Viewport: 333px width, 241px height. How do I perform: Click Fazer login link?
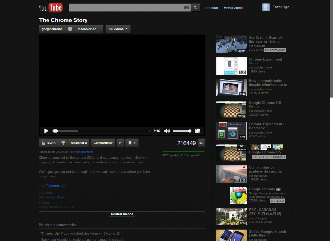(x=281, y=7)
